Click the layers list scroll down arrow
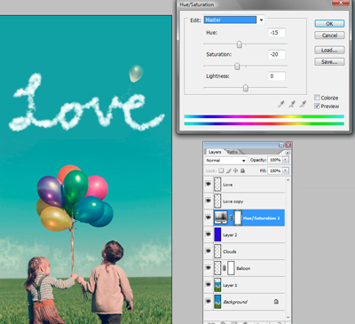Viewport: 355px width, 324px height. (288, 318)
